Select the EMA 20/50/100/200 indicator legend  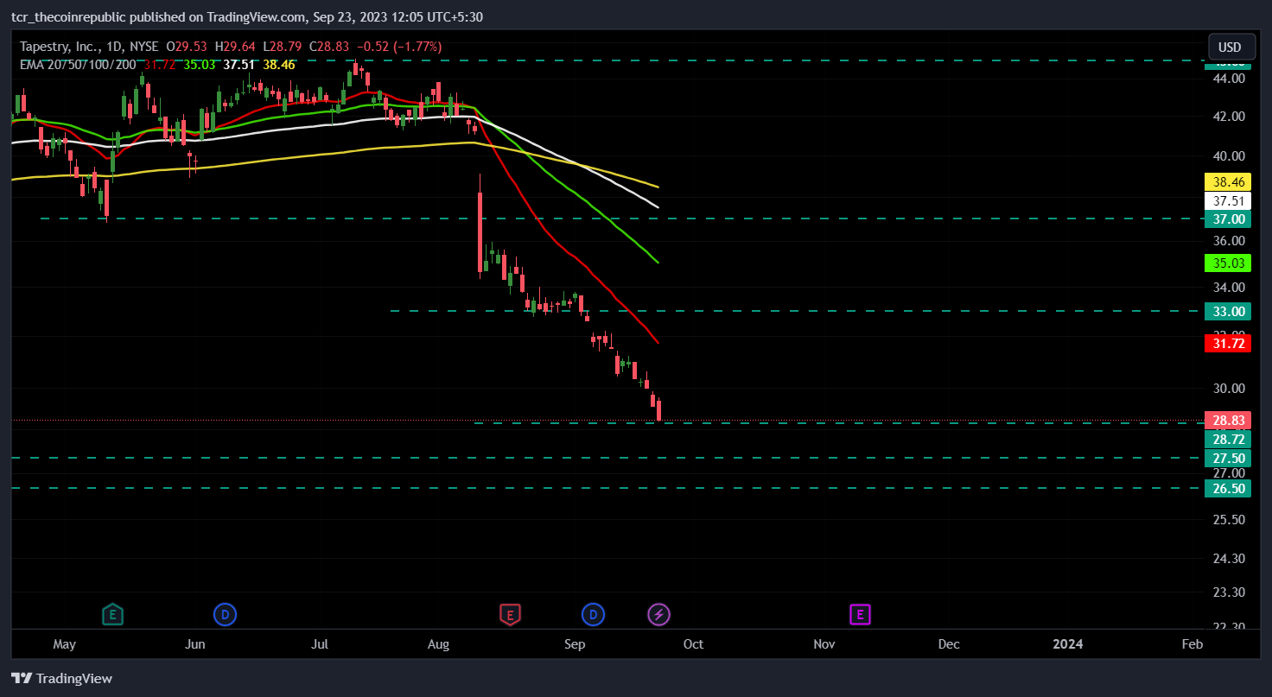point(78,64)
